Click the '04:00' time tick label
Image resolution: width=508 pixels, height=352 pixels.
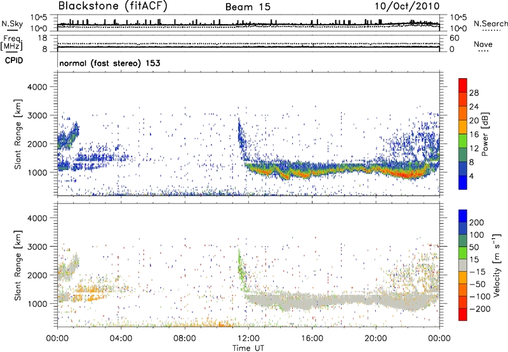pyautogui.click(x=121, y=339)
